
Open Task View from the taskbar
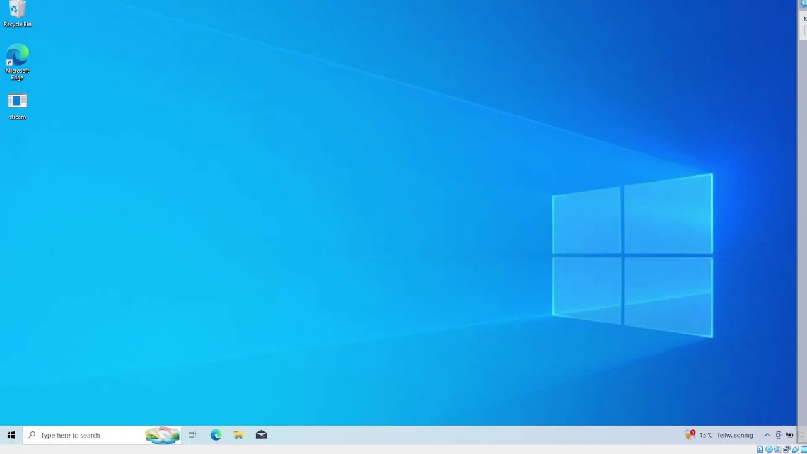coord(192,435)
